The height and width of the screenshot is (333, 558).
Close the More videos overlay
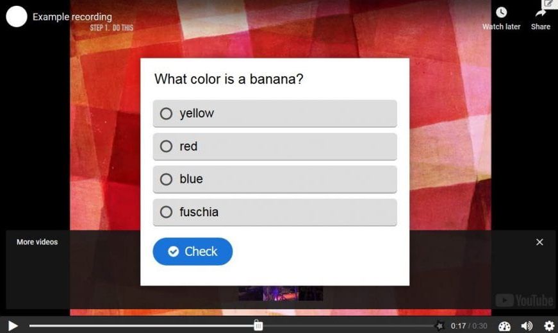[x=539, y=242]
